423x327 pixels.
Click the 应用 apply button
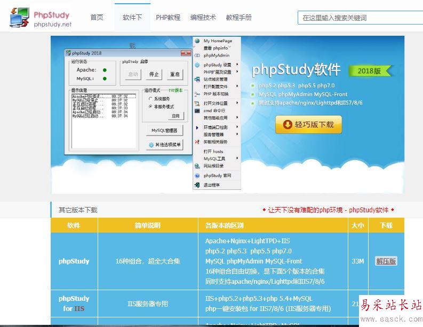pyautogui.click(x=175, y=116)
